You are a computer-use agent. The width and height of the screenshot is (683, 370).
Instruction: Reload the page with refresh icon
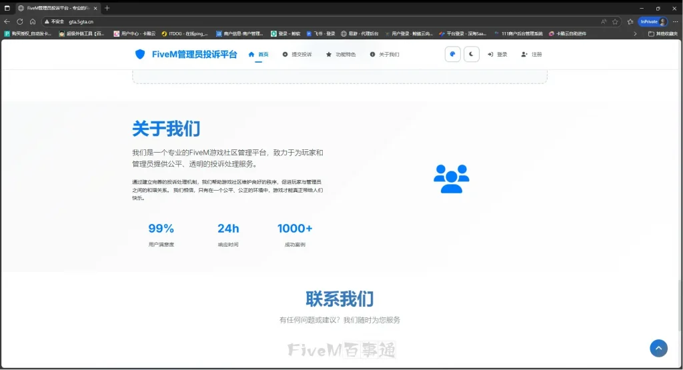(20, 21)
